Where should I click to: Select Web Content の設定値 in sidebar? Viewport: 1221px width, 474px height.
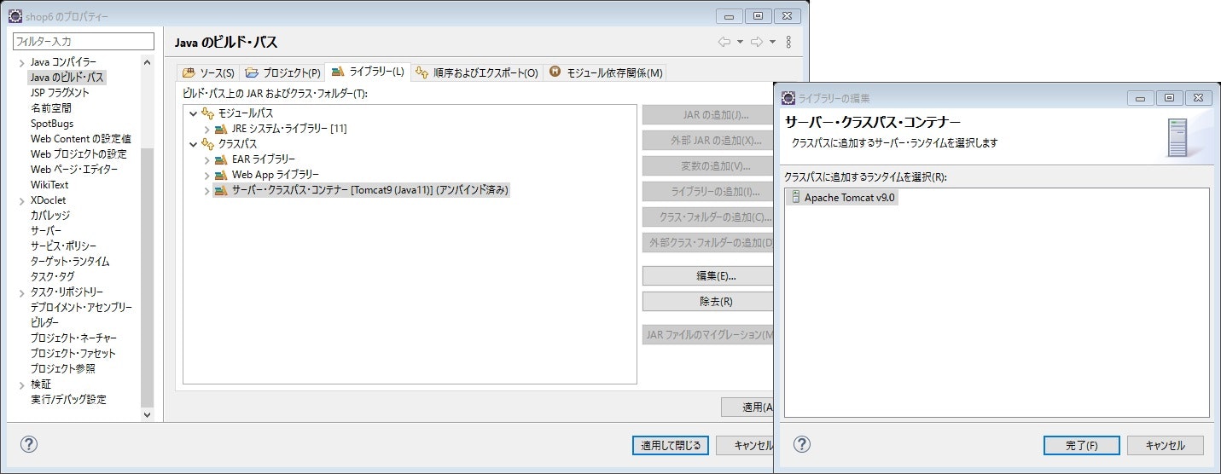(x=81, y=139)
